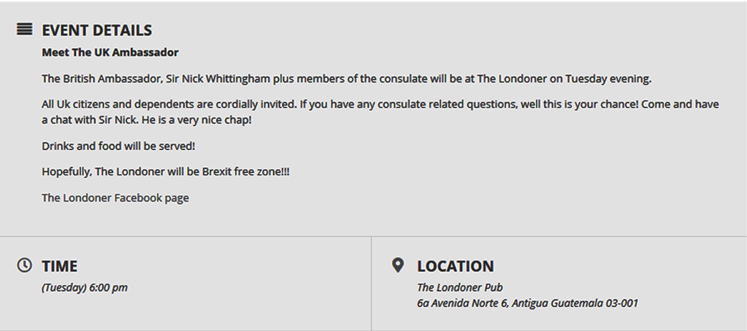Click the Brexit free zone sentence
The width and height of the screenshot is (747, 331).
click(165, 172)
